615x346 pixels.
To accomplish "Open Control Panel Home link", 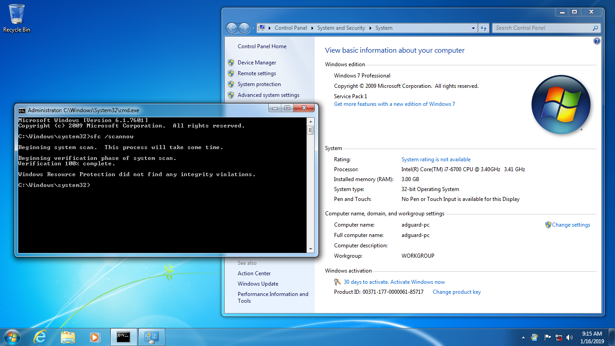I will point(262,46).
